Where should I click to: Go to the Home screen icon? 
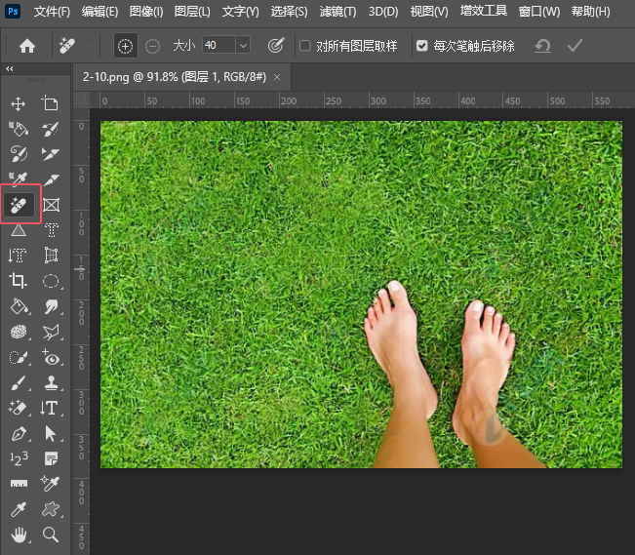coord(27,46)
